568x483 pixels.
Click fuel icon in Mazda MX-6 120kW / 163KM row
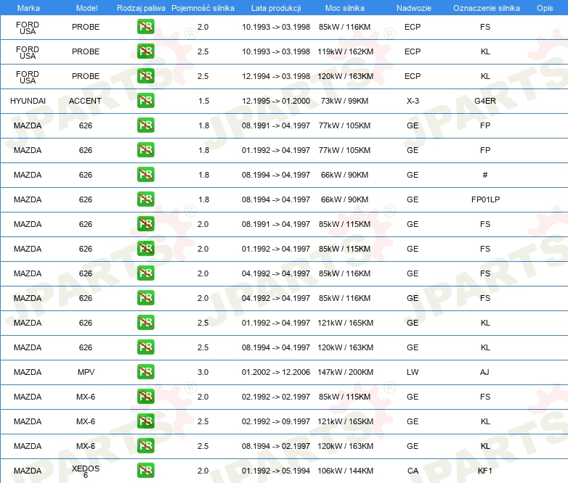click(x=145, y=446)
